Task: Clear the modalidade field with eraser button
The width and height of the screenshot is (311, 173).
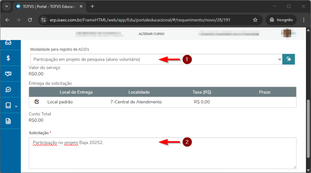Action: [288, 59]
